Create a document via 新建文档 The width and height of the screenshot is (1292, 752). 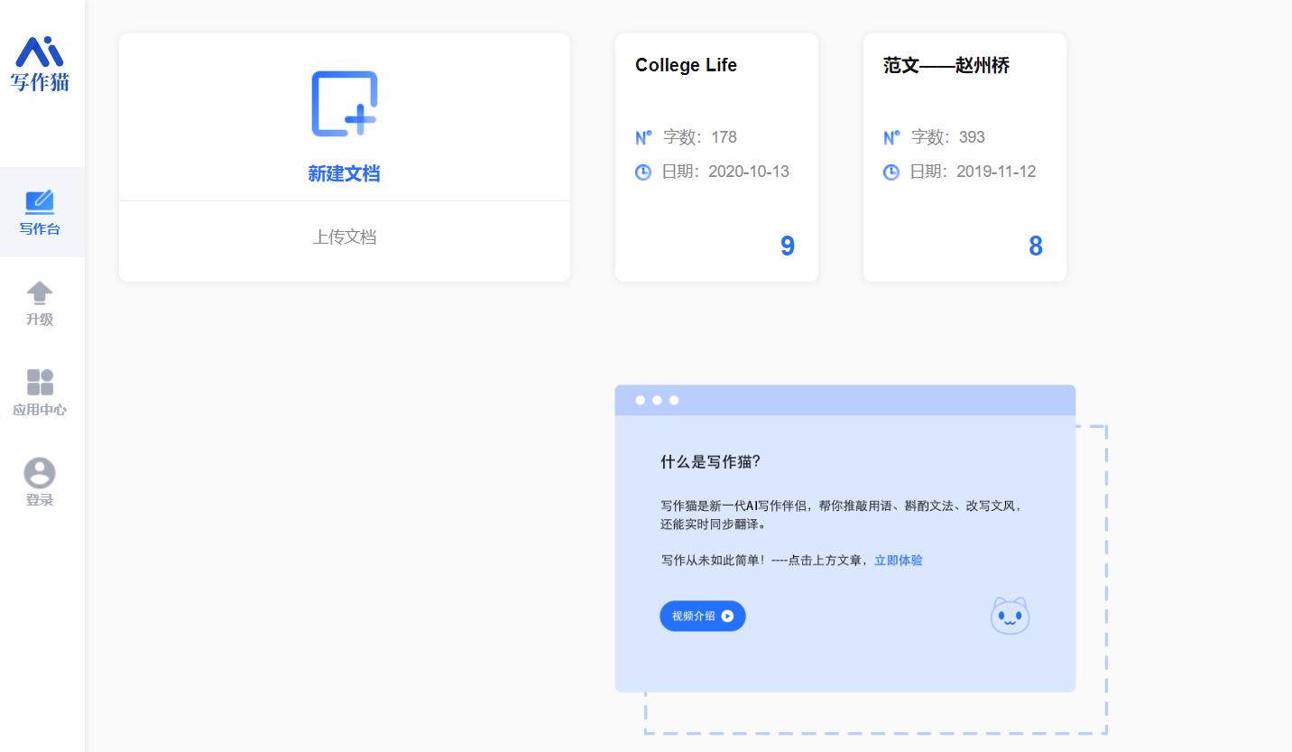point(344,174)
